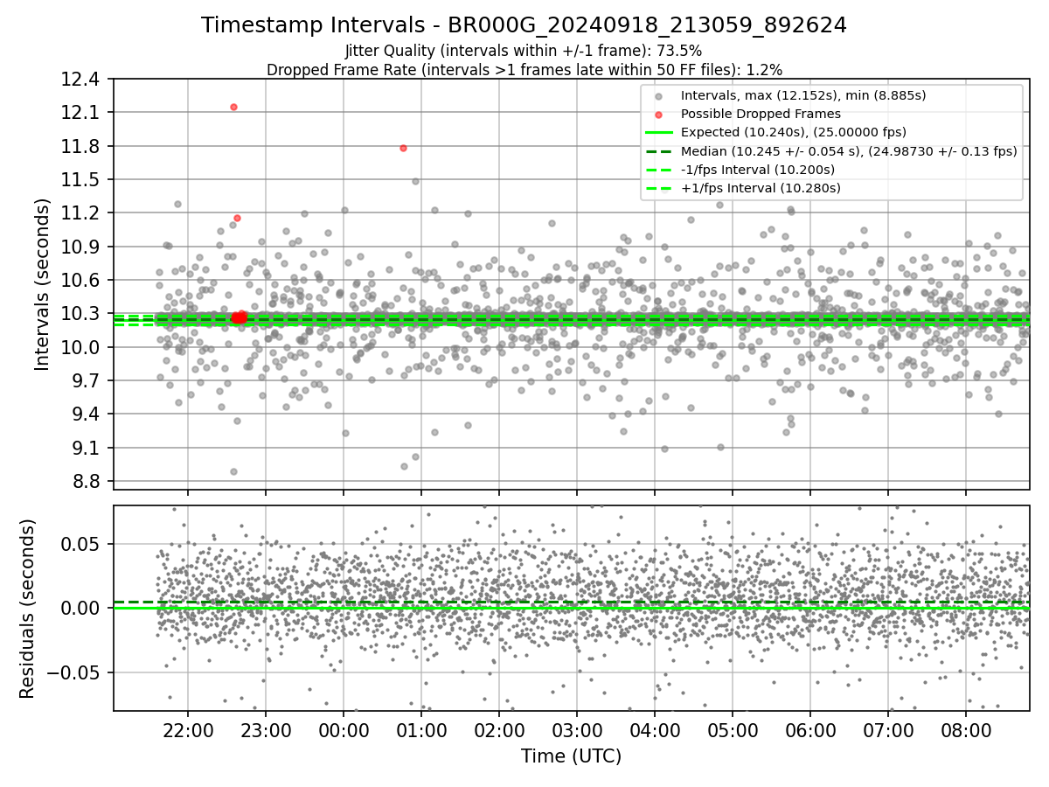Click x-axis tick label '00:00'
Image resolution: width=1049 pixels, height=787 pixels.
344,730
